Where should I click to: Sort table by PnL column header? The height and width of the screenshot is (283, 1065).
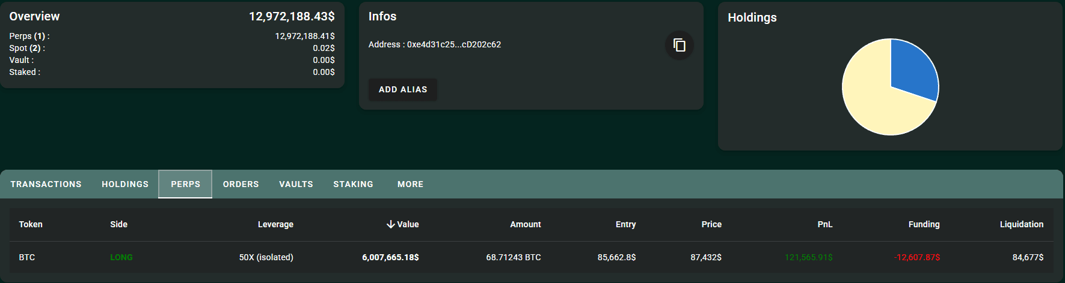pyautogui.click(x=825, y=224)
